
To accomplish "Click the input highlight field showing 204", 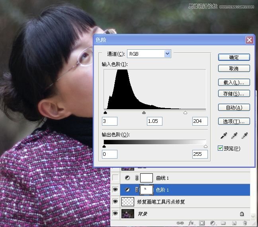I will tap(200, 121).
